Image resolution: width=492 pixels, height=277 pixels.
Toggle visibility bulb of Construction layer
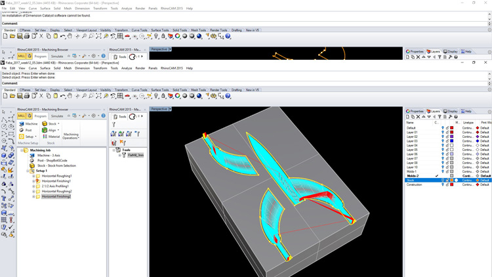point(443,184)
